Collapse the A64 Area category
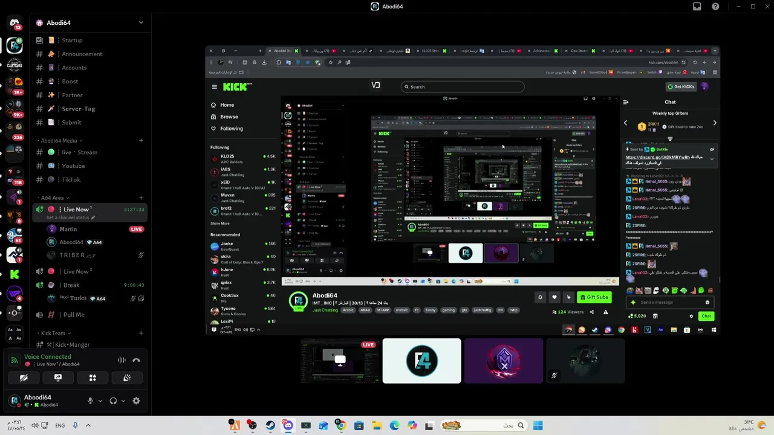The image size is (774, 435). coord(54,198)
